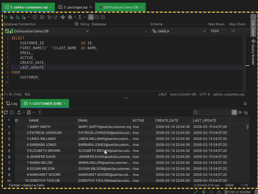The image size is (258, 194).
Task: Switch results to text view icon
Action: pos(240,112)
